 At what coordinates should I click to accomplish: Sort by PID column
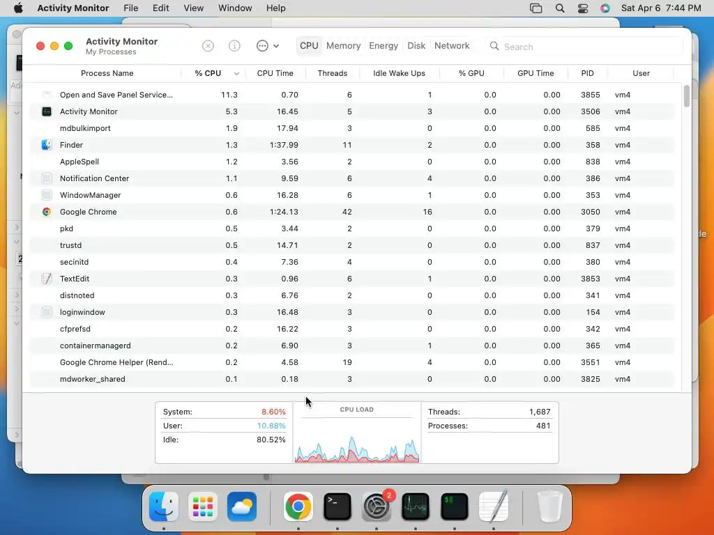click(587, 73)
